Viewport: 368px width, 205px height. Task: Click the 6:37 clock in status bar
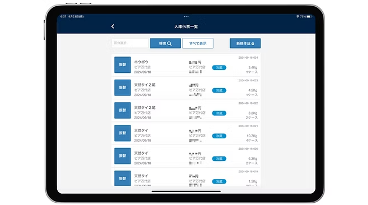tap(63, 16)
